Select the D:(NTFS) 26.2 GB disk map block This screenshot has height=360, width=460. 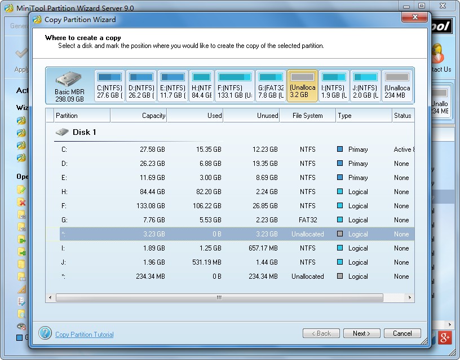coord(141,86)
